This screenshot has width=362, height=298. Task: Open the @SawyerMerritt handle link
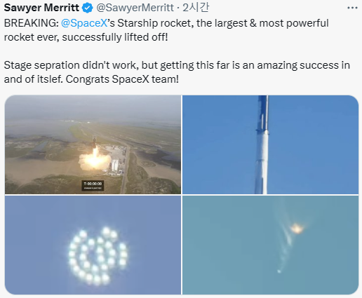[x=135, y=8]
